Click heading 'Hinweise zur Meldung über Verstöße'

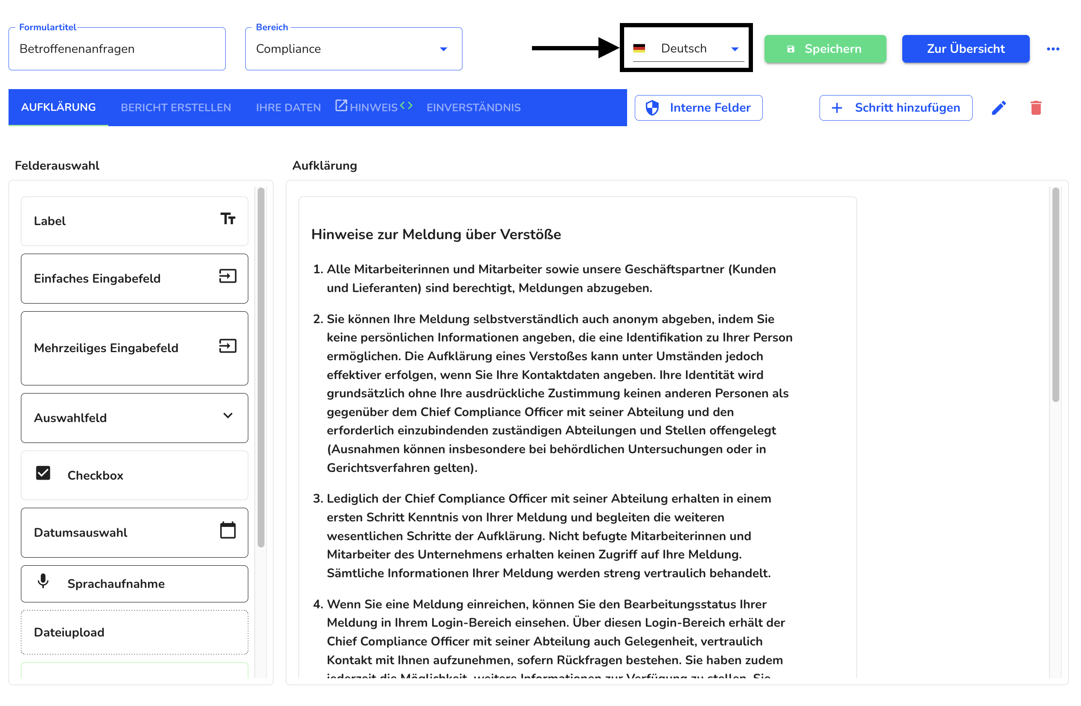[x=436, y=234]
